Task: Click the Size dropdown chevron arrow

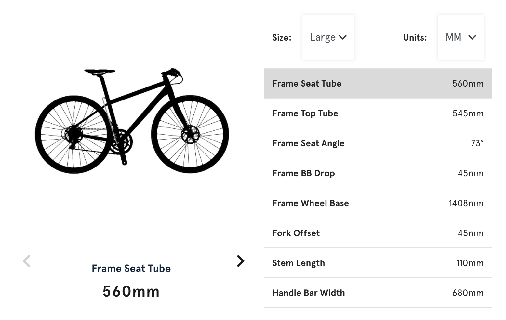Action: pyautogui.click(x=343, y=37)
